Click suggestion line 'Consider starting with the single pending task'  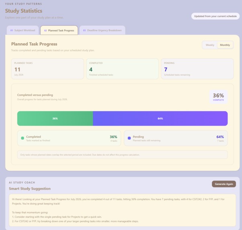click(x=57, y=217)
